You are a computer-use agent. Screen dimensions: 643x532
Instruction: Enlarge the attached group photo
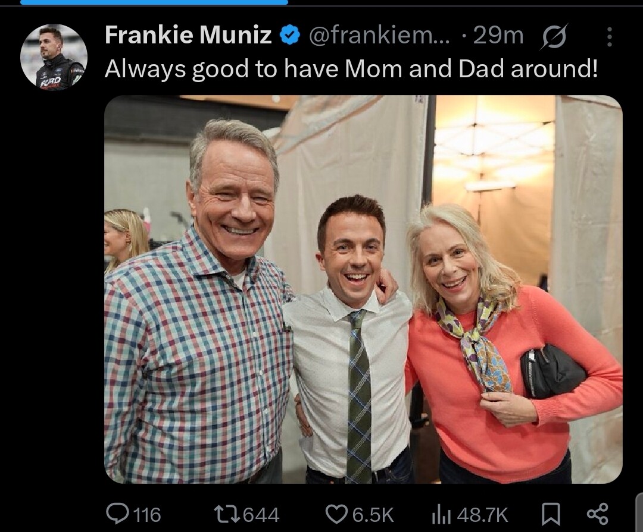(x=363, y=289)
